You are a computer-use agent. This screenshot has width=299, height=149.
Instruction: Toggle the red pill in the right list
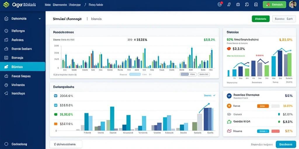click(x=275, y=131)
